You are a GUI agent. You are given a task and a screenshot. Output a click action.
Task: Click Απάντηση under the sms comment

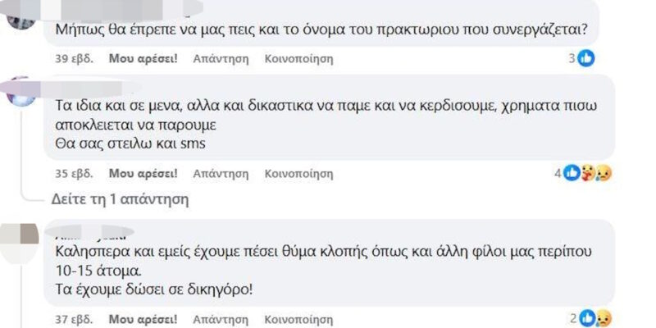pos(221,173)
